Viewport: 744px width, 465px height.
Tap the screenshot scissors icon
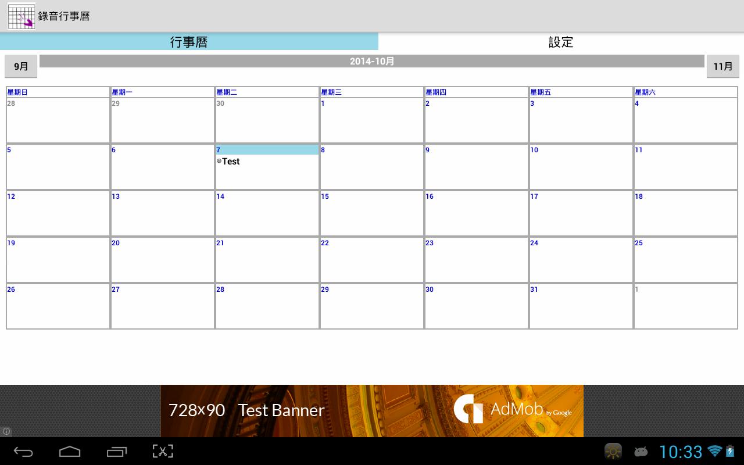coord(163,452)
